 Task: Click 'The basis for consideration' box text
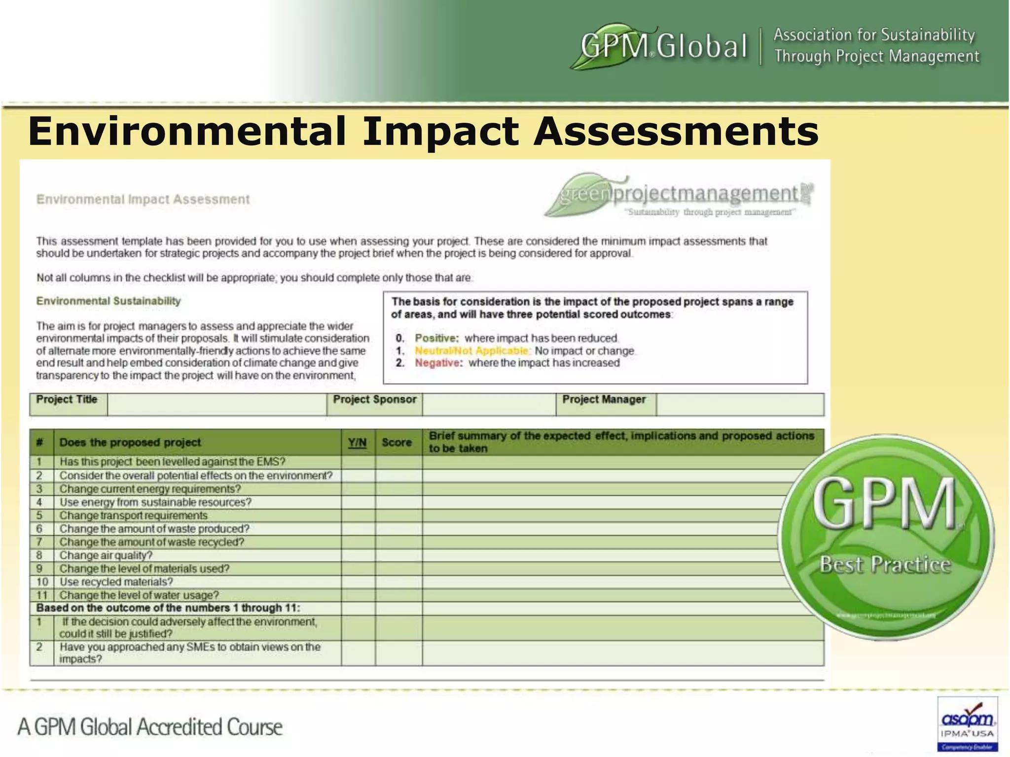click(x=592, y=308)
